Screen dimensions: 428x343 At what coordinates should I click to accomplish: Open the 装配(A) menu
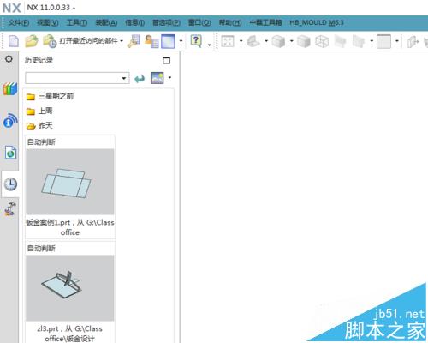tap(106, 22)
